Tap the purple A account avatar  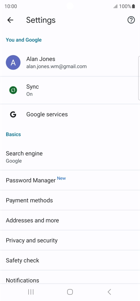pos(13,62)
